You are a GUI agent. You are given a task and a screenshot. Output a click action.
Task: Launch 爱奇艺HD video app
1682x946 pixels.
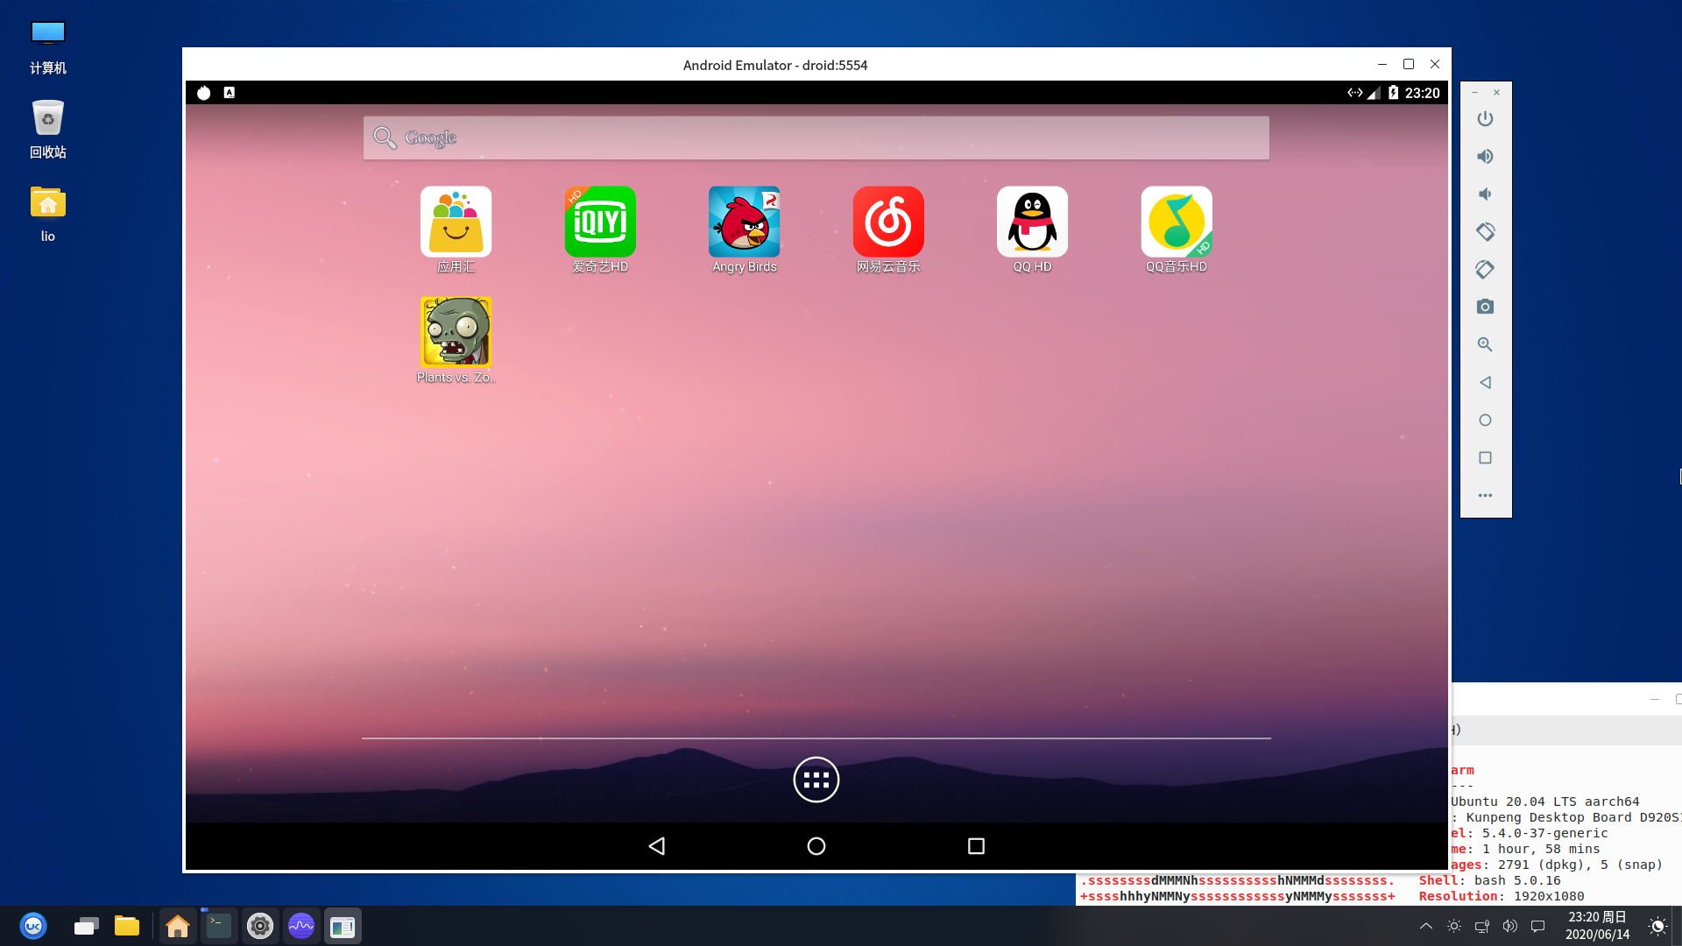tap(600, 222)
